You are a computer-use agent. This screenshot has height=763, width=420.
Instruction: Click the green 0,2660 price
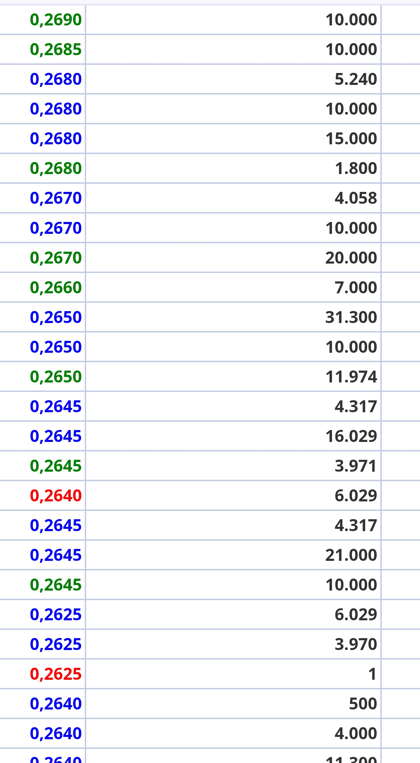click(x=55, y=287)
